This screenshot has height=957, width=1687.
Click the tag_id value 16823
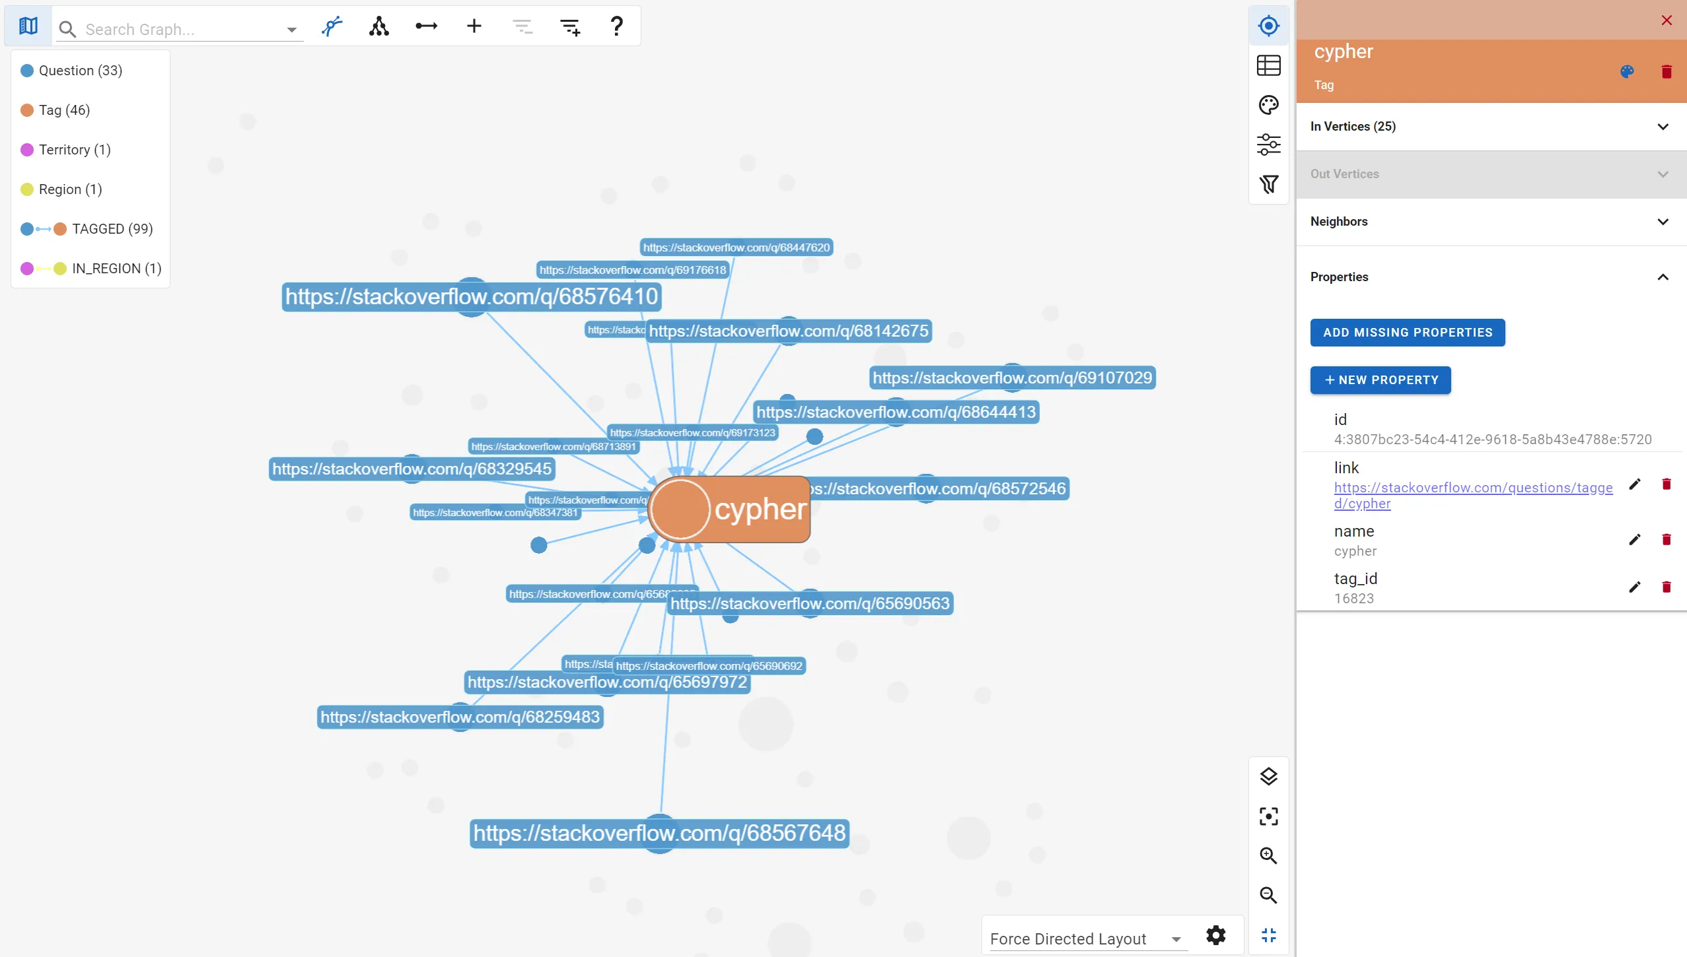(x=1353, y=599)
